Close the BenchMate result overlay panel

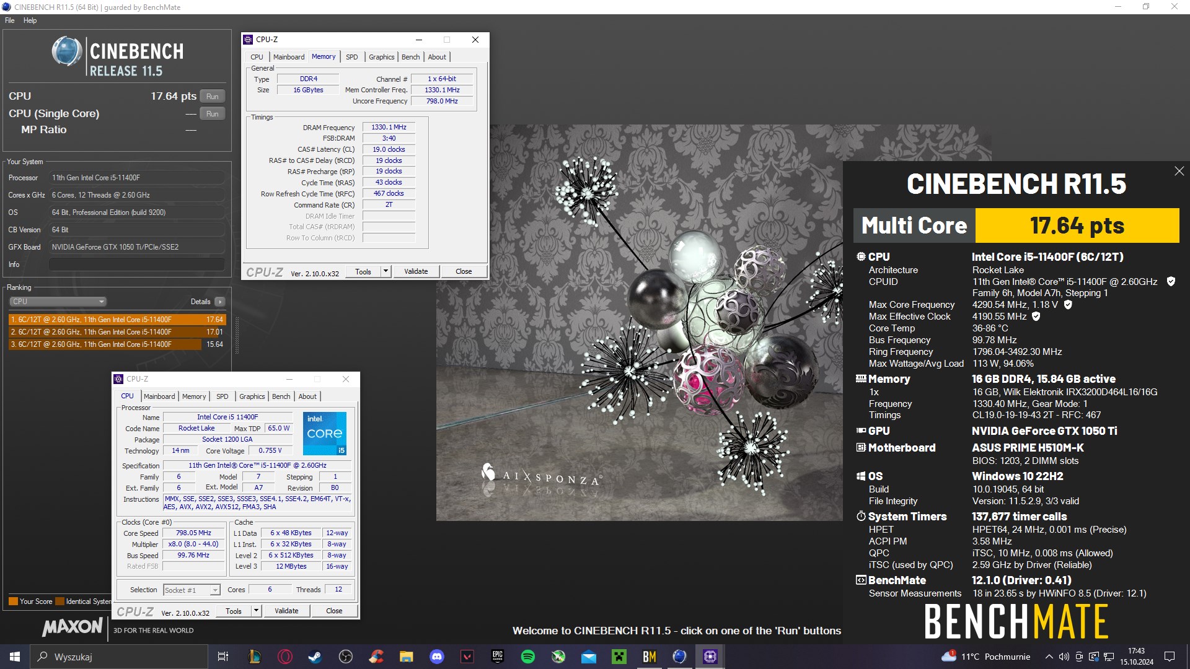[x=1179, y=172]
